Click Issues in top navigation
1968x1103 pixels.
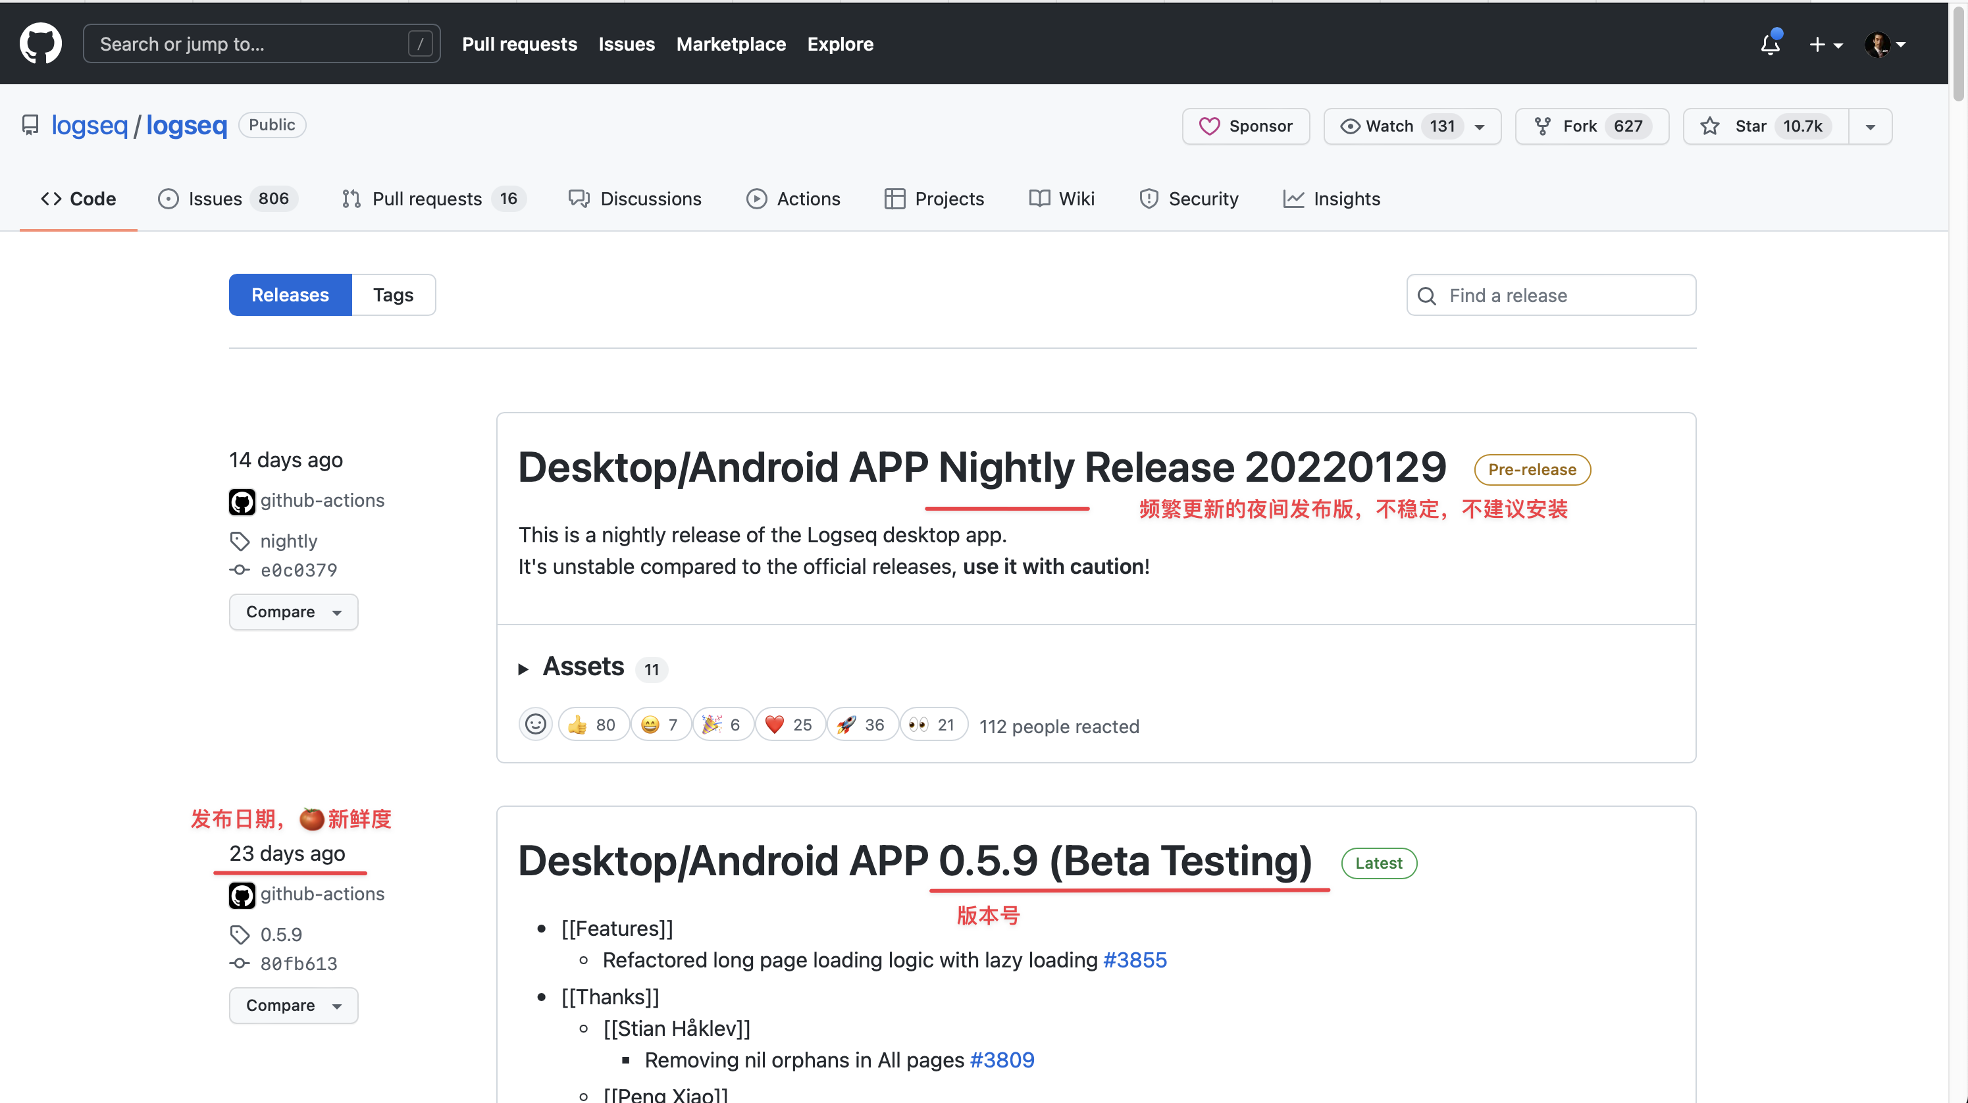coord(627,44)
